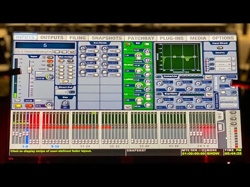Toggle the Exp/Gate in switch

(158, 94)
